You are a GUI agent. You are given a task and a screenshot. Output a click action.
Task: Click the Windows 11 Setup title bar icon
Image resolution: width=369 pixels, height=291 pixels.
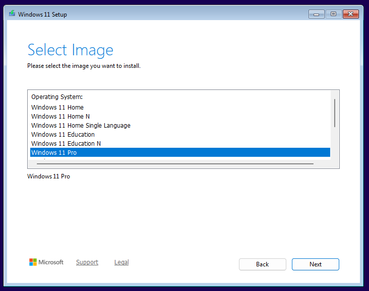click(12, 14)
